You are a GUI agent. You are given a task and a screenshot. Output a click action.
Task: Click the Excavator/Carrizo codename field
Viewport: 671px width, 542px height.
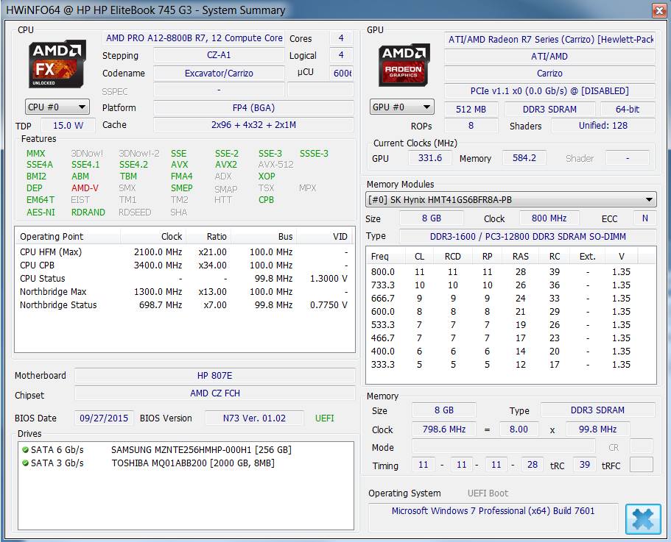[219, 73]
